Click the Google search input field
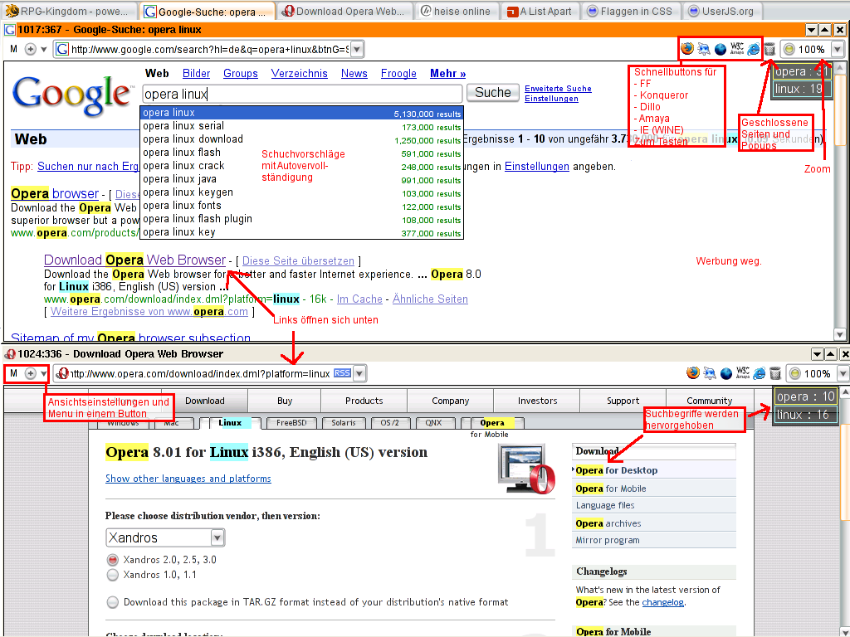Screen dimensions: 850x637 click(302, 94)
